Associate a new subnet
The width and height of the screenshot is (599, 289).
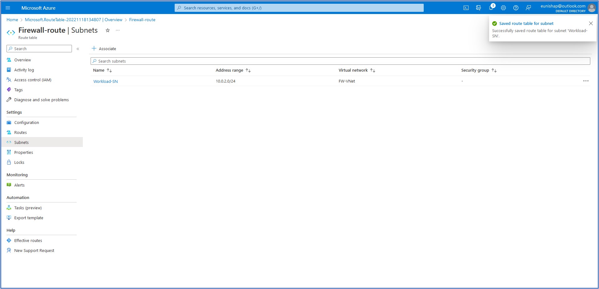[104, 49]
